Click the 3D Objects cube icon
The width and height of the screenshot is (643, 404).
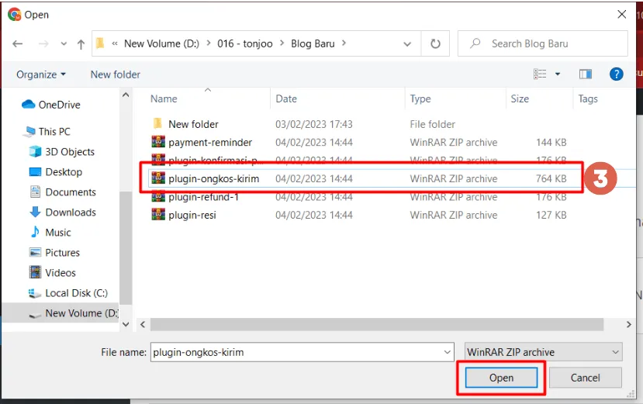[x=35, y=151]
